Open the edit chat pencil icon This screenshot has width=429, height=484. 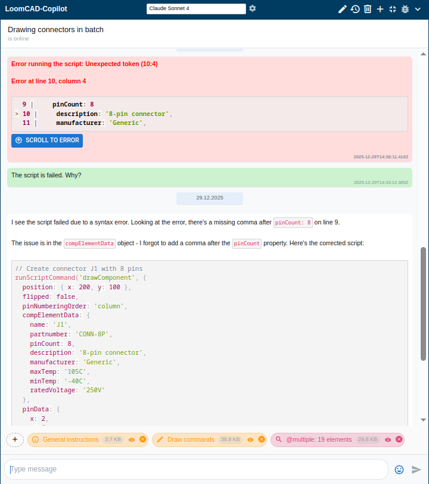(343, 9)
